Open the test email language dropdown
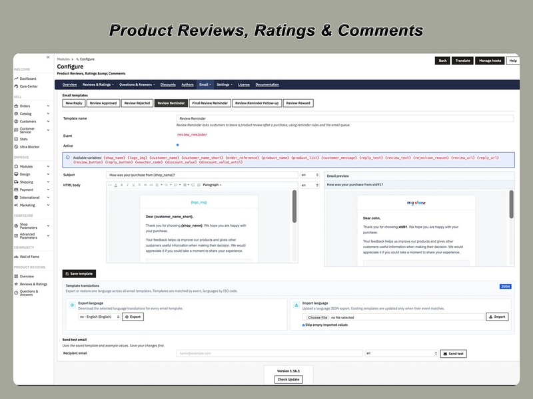Viewport: 533px width, 399px height. click(x=402, y=354)
